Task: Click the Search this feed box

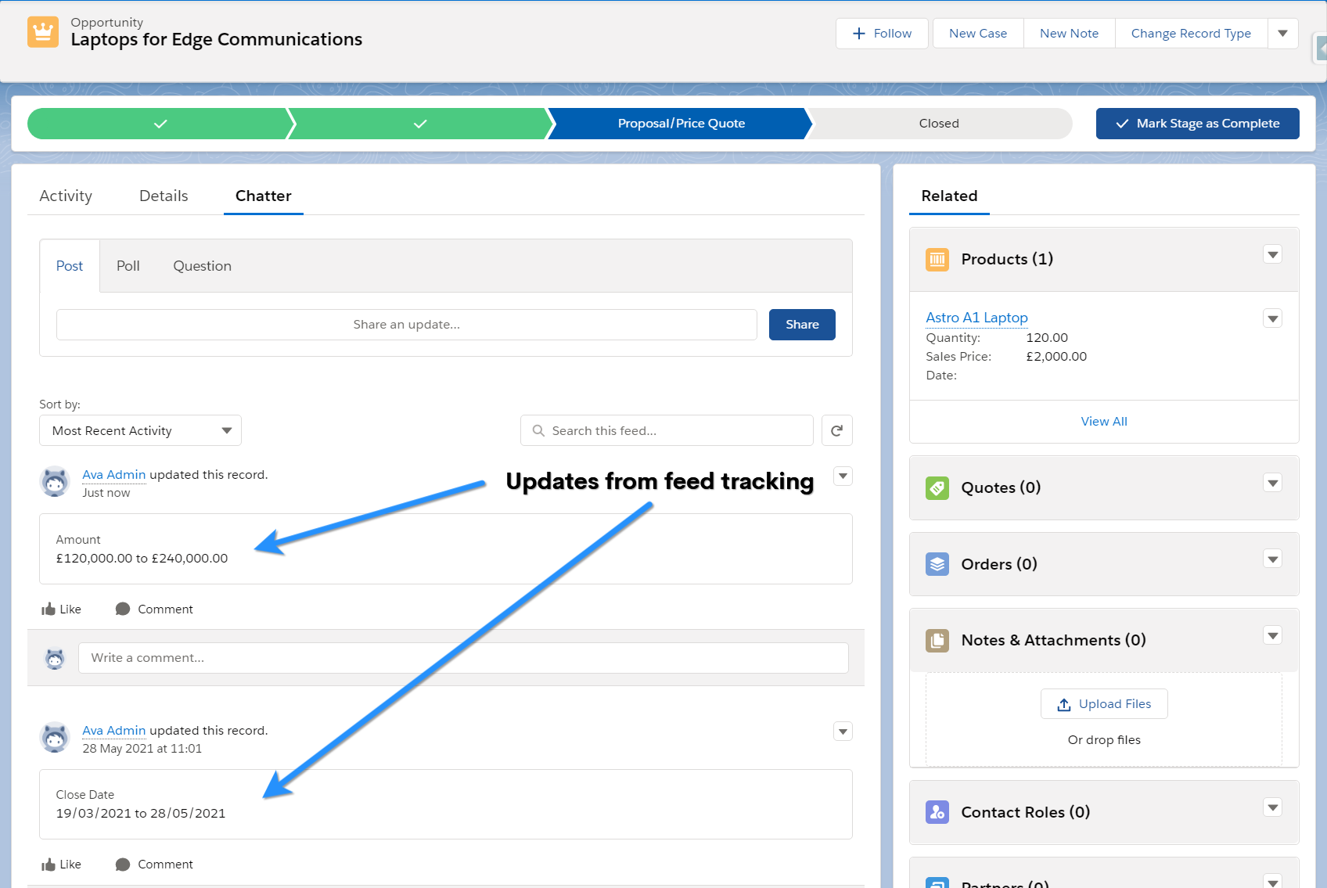Action: (667, 430)
